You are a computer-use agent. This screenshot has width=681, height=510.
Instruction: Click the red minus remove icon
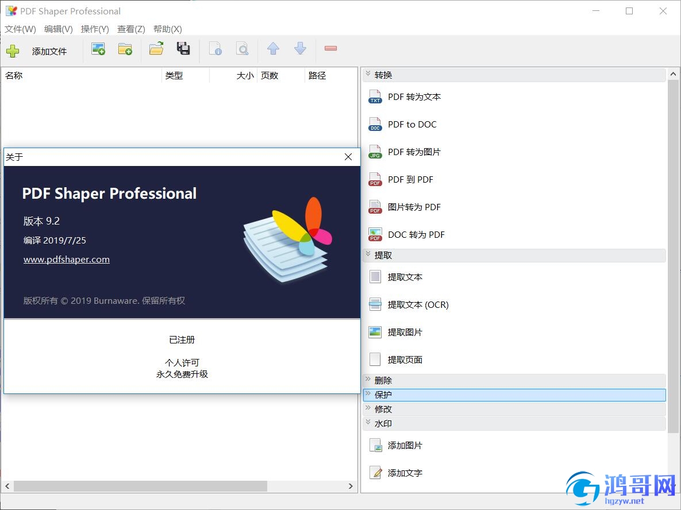click(330, 48)
